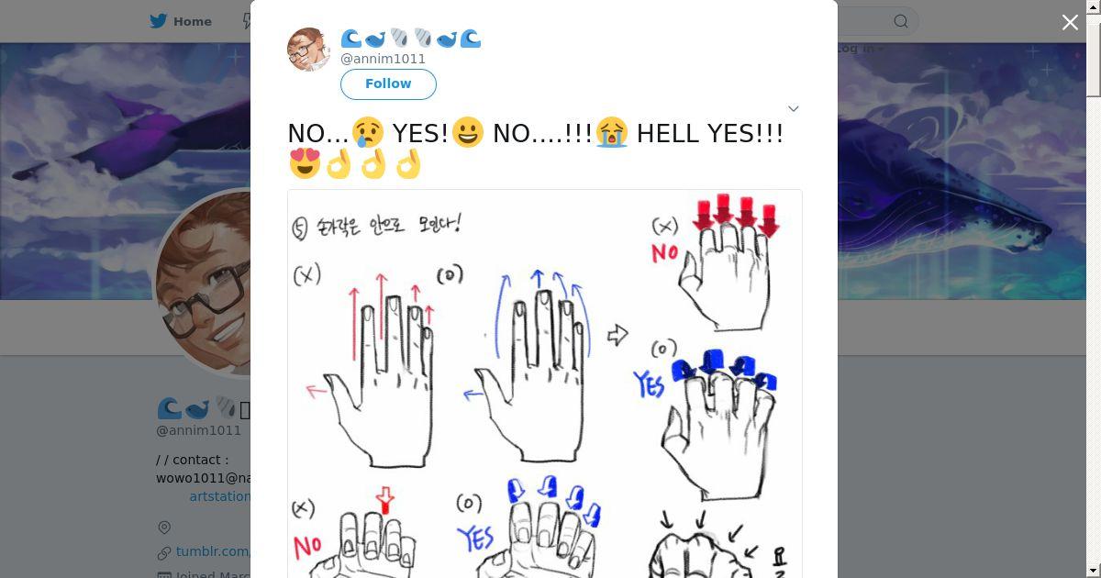
Task: Click the location pin icon in profile
Action: (x=164, y=528)
